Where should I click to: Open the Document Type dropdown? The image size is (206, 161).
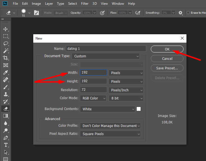(x=106, y=56)
